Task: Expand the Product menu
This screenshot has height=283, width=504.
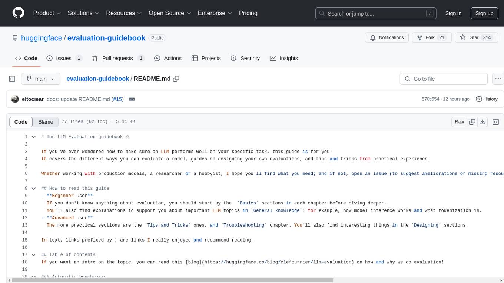Action: pyautogui.click(x=47, y=13)
